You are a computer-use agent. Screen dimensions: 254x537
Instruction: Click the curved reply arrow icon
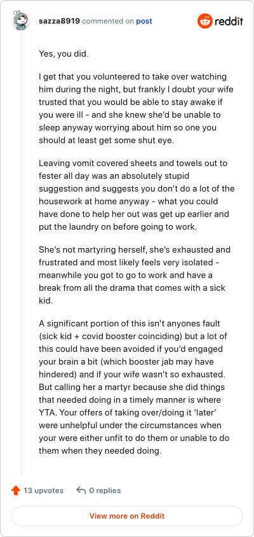tap(81, 491)
